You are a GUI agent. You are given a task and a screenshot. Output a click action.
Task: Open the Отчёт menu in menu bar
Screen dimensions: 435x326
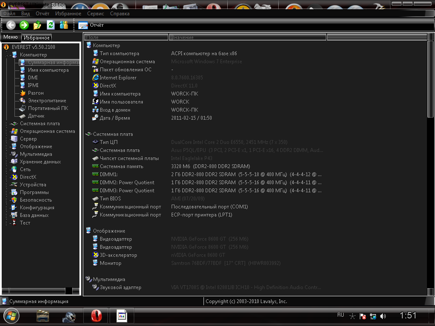(42, 13)
